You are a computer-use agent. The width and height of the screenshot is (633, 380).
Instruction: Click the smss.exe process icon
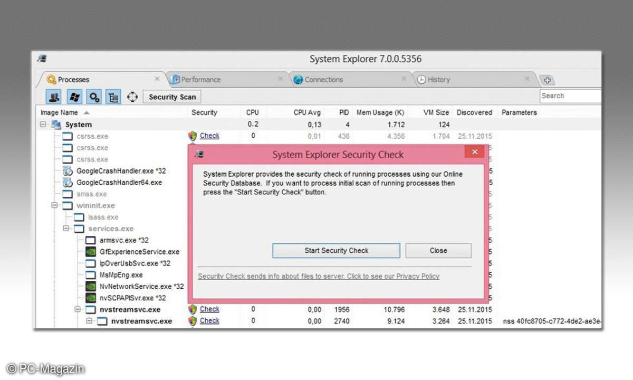[x=68, y=194]
